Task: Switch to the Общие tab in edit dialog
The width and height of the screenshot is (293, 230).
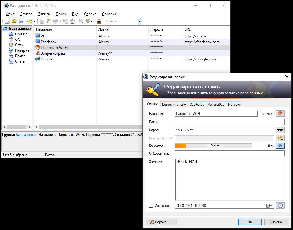Action: (153, 104)
